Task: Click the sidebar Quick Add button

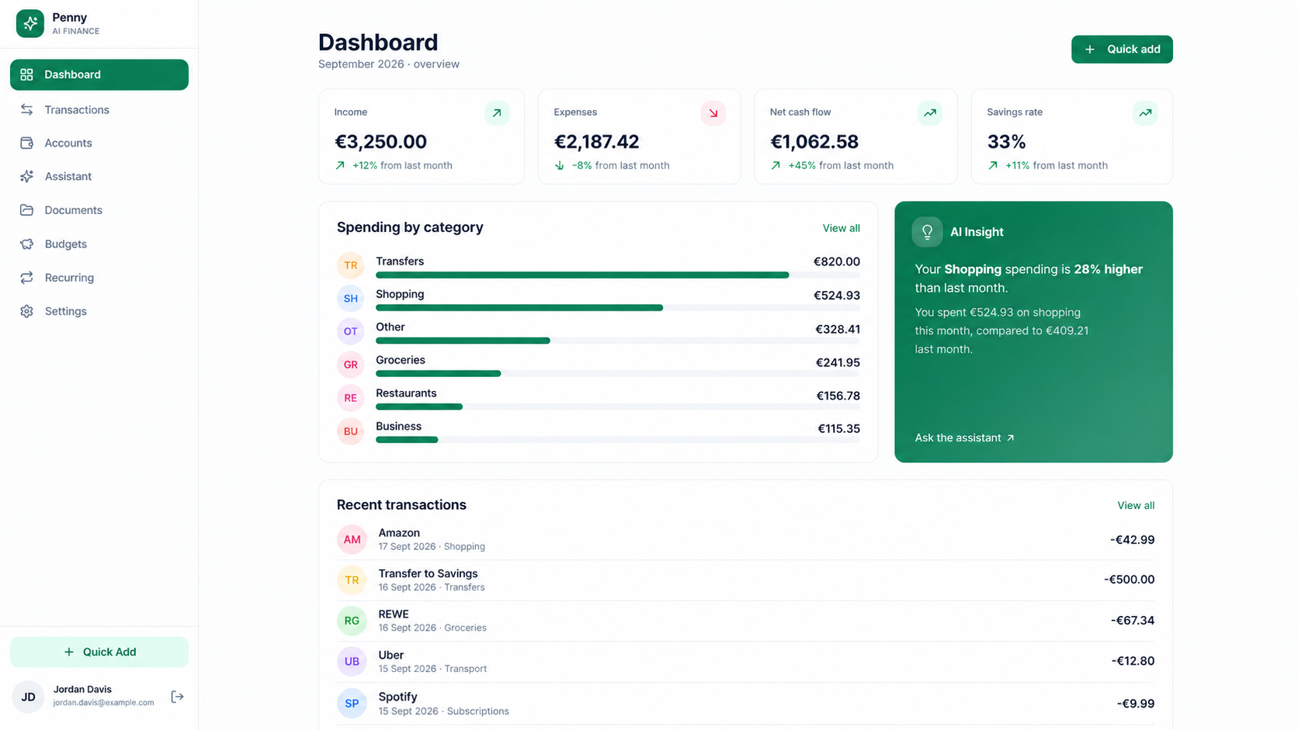Action: pos(99,652)
